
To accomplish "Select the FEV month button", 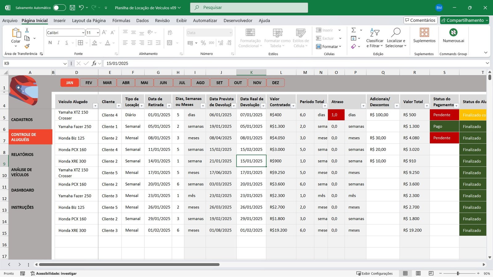I will coord(89,83).
